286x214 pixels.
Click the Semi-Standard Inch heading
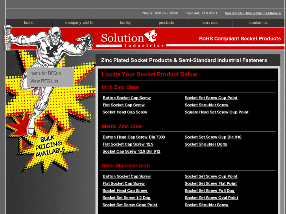point(126,166)
